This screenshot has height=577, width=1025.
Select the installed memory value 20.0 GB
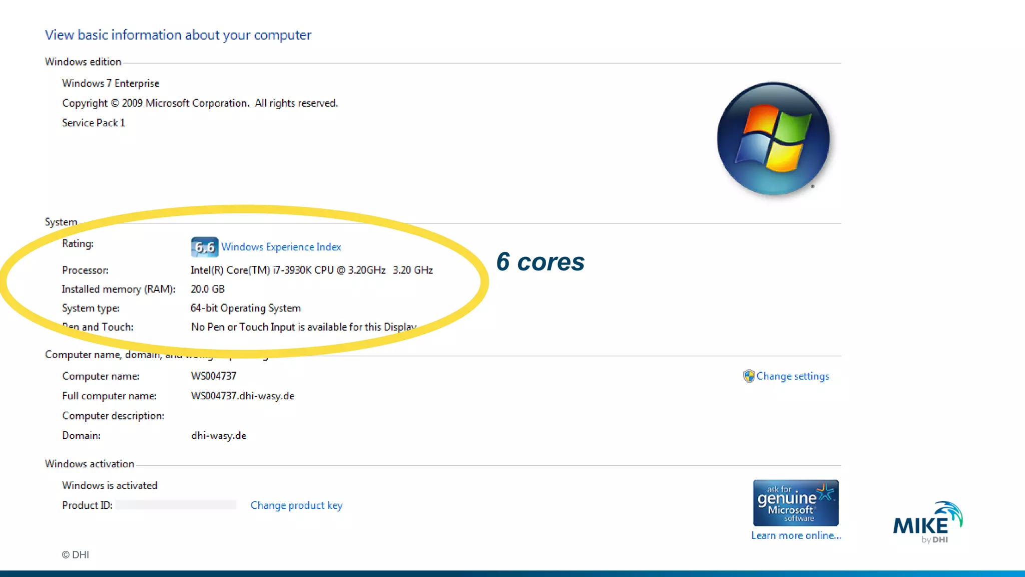coord(207,289)
